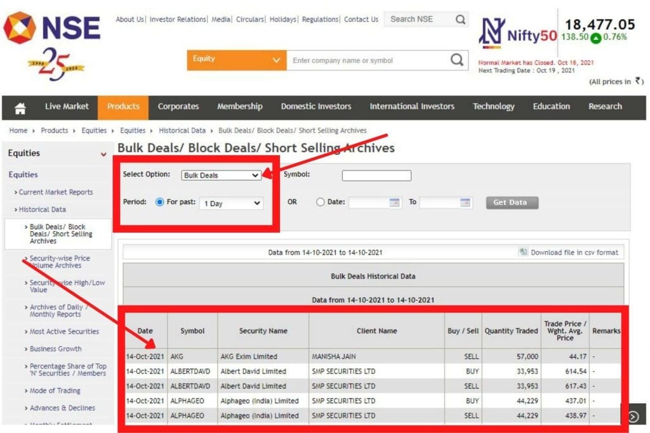The height and width of the screenshot is (433, 650).
Task: Open the Investor Relations link
Action: [178, 20]
